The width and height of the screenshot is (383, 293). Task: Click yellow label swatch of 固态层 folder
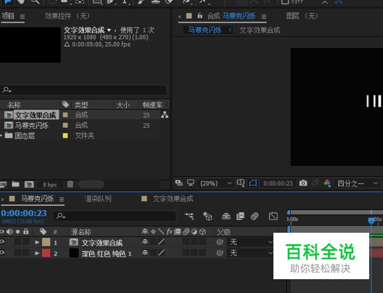[x=65, y=135]
